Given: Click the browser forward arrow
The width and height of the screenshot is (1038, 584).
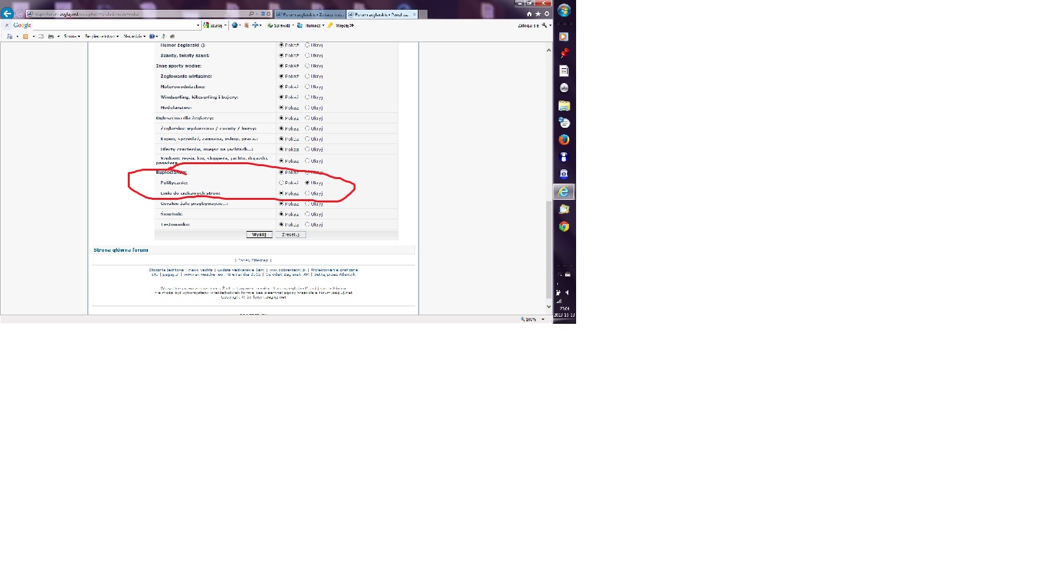Looking at the screenshot, I should pos(19,14).
